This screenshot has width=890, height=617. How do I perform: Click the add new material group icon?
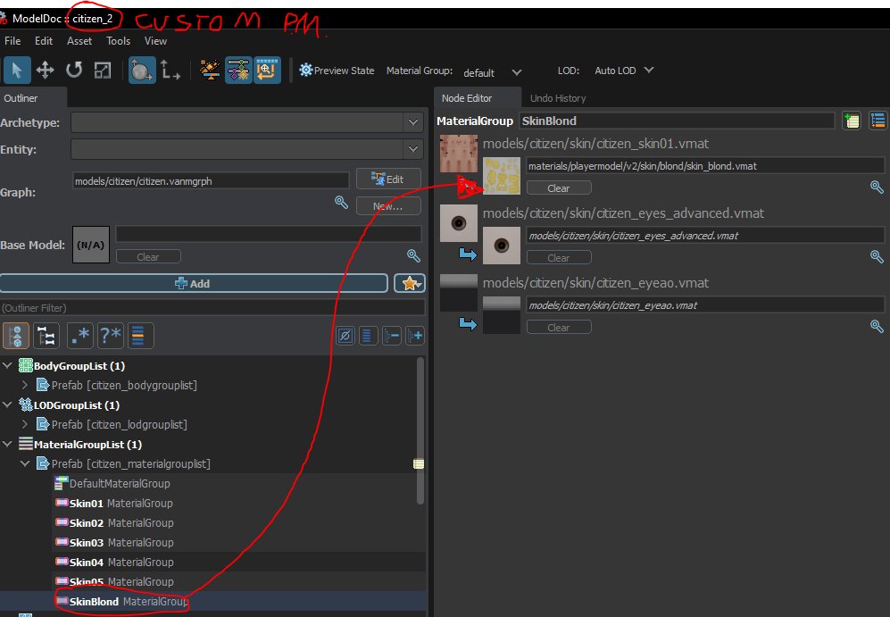point(852,120)
